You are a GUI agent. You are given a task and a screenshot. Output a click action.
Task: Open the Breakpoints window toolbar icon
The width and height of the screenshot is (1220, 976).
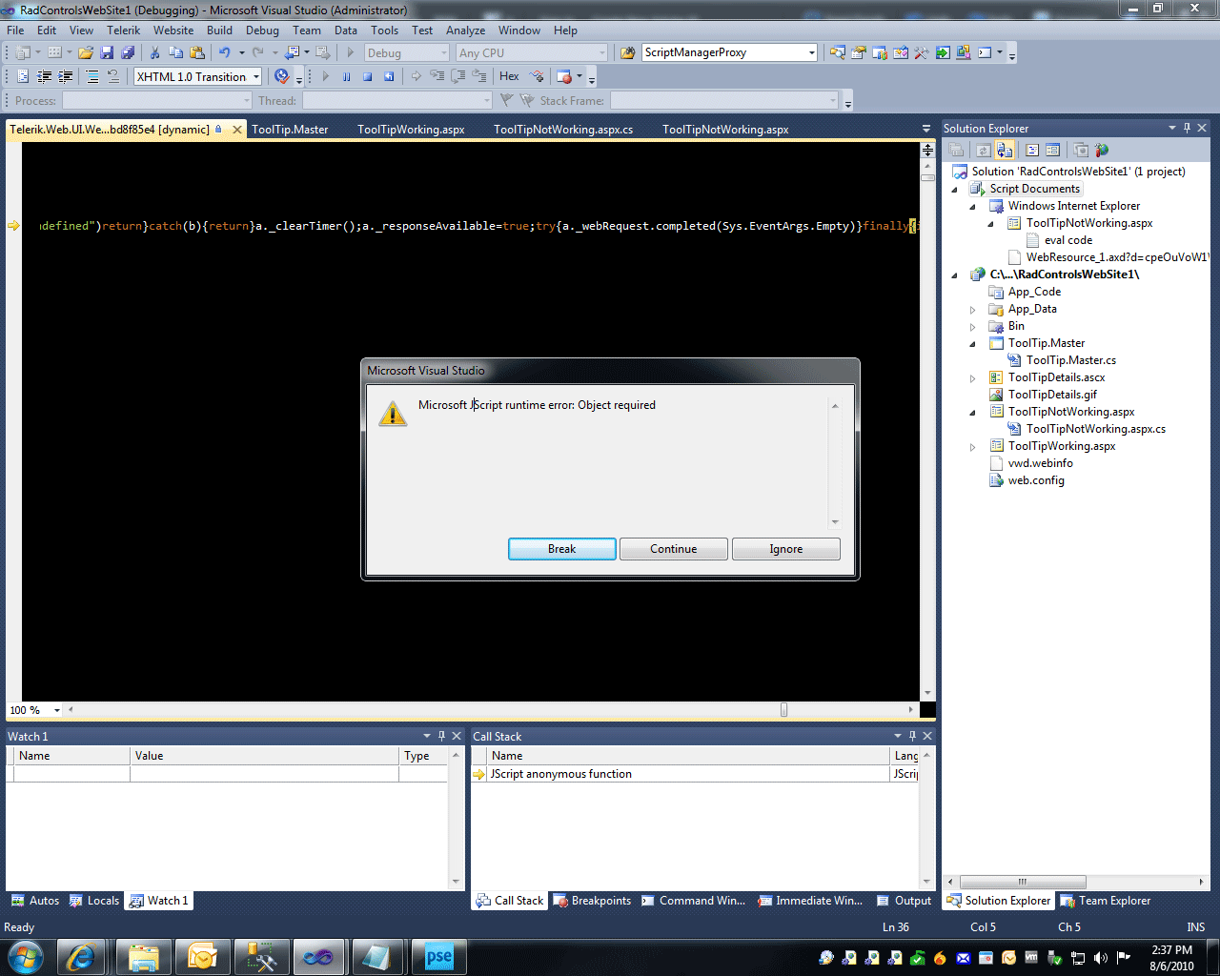coord(564,77)
